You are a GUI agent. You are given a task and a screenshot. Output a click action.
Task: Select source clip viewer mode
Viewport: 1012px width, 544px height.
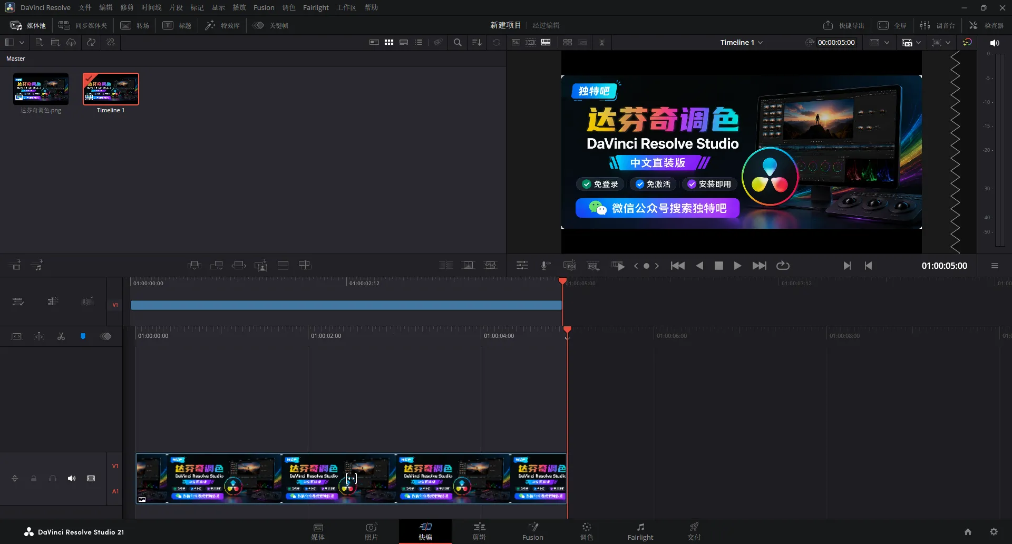(516, 42)
